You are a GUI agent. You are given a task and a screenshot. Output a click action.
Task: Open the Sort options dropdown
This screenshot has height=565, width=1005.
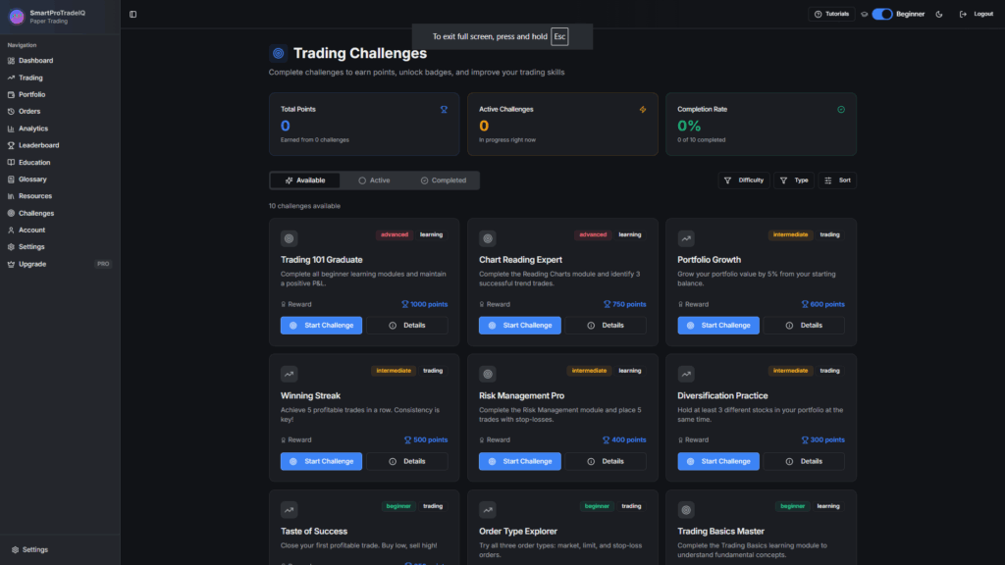click(x=837, y=180)
